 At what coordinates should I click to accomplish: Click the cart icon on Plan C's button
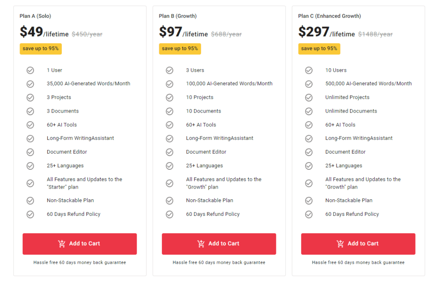(341, 244)
